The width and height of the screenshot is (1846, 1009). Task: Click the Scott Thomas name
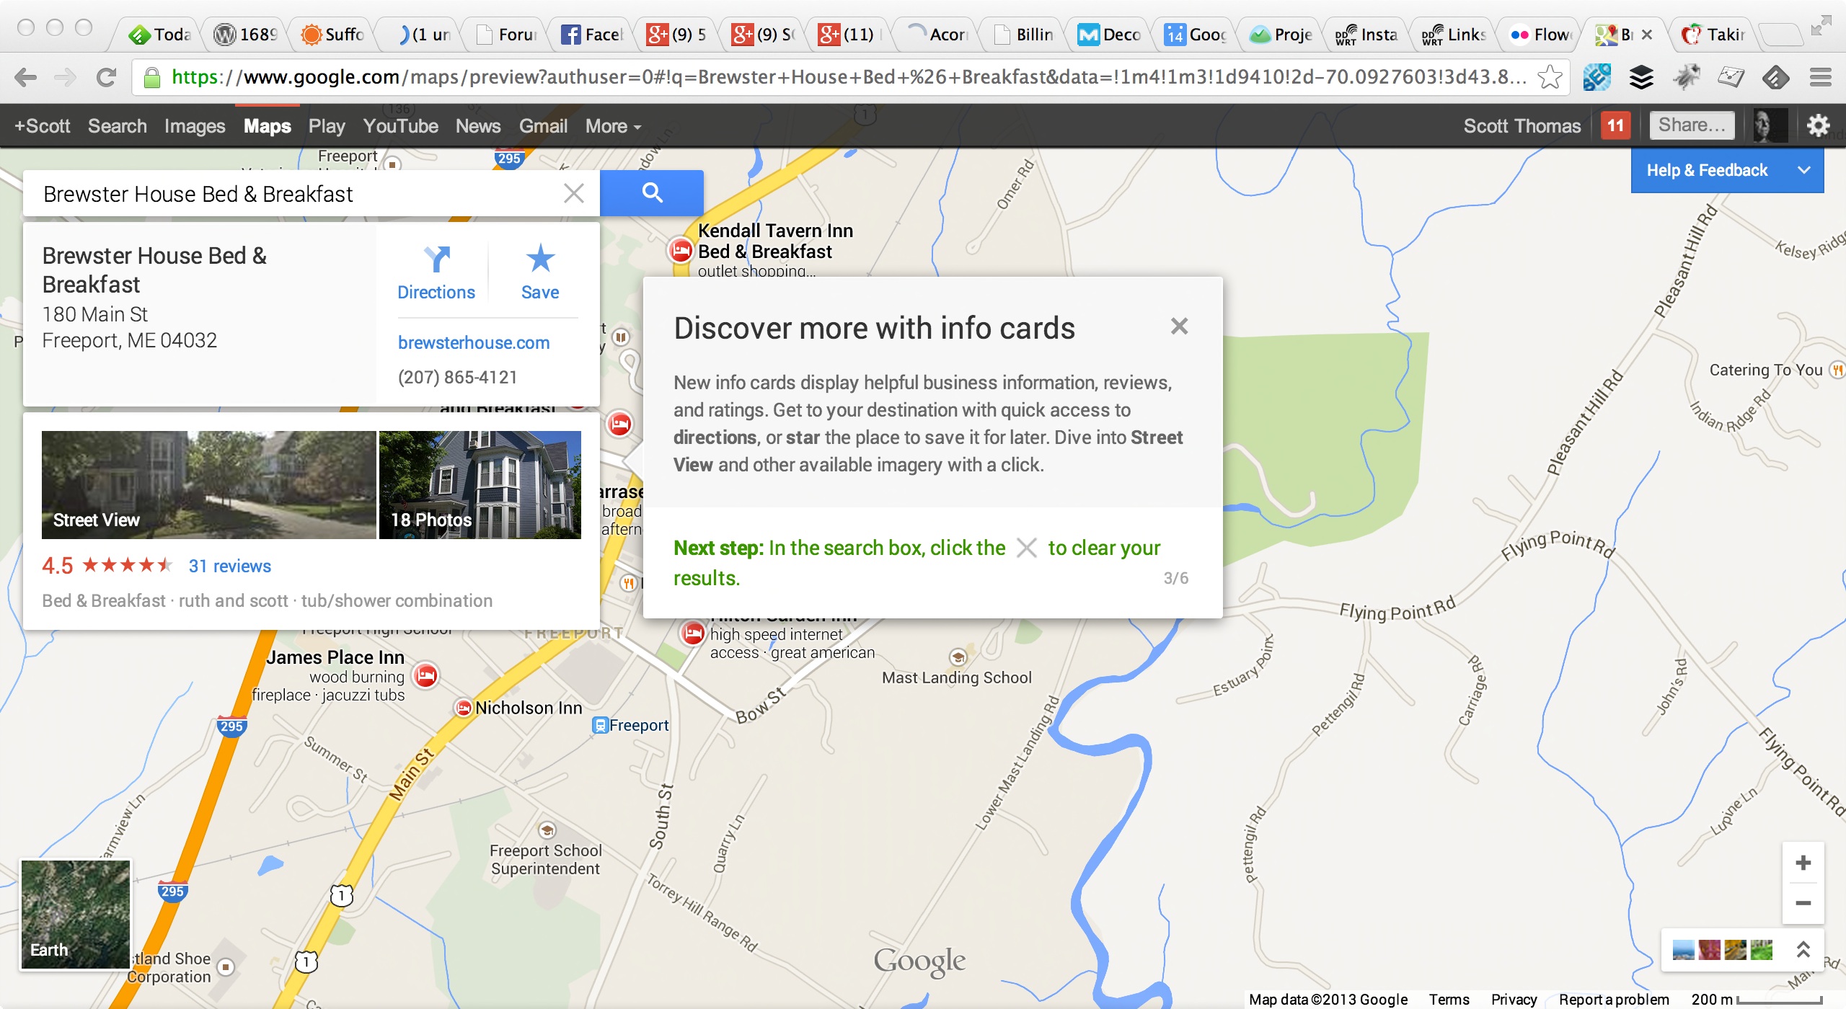[x=1522, y=126]
